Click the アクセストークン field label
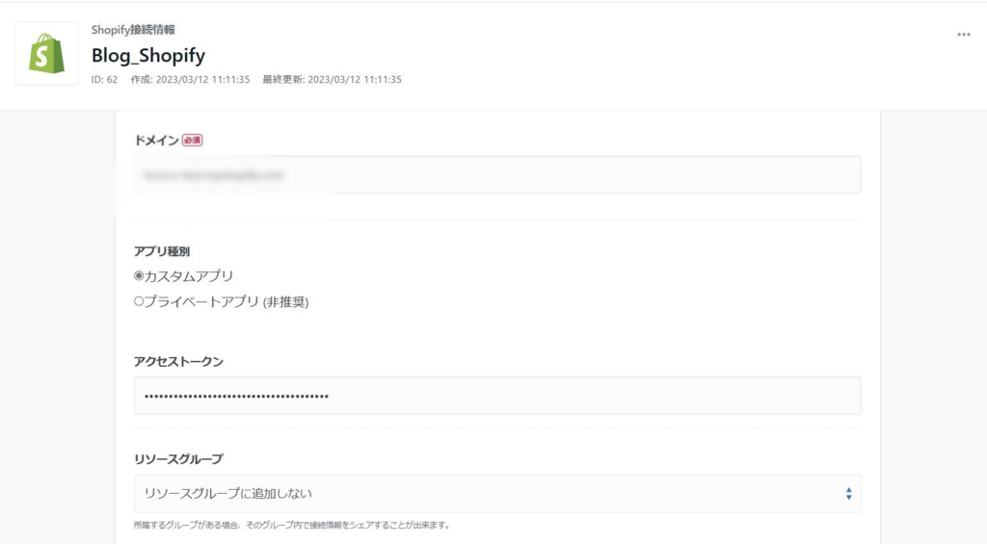This screenshot has width=987, height=544. coord(178,361)
